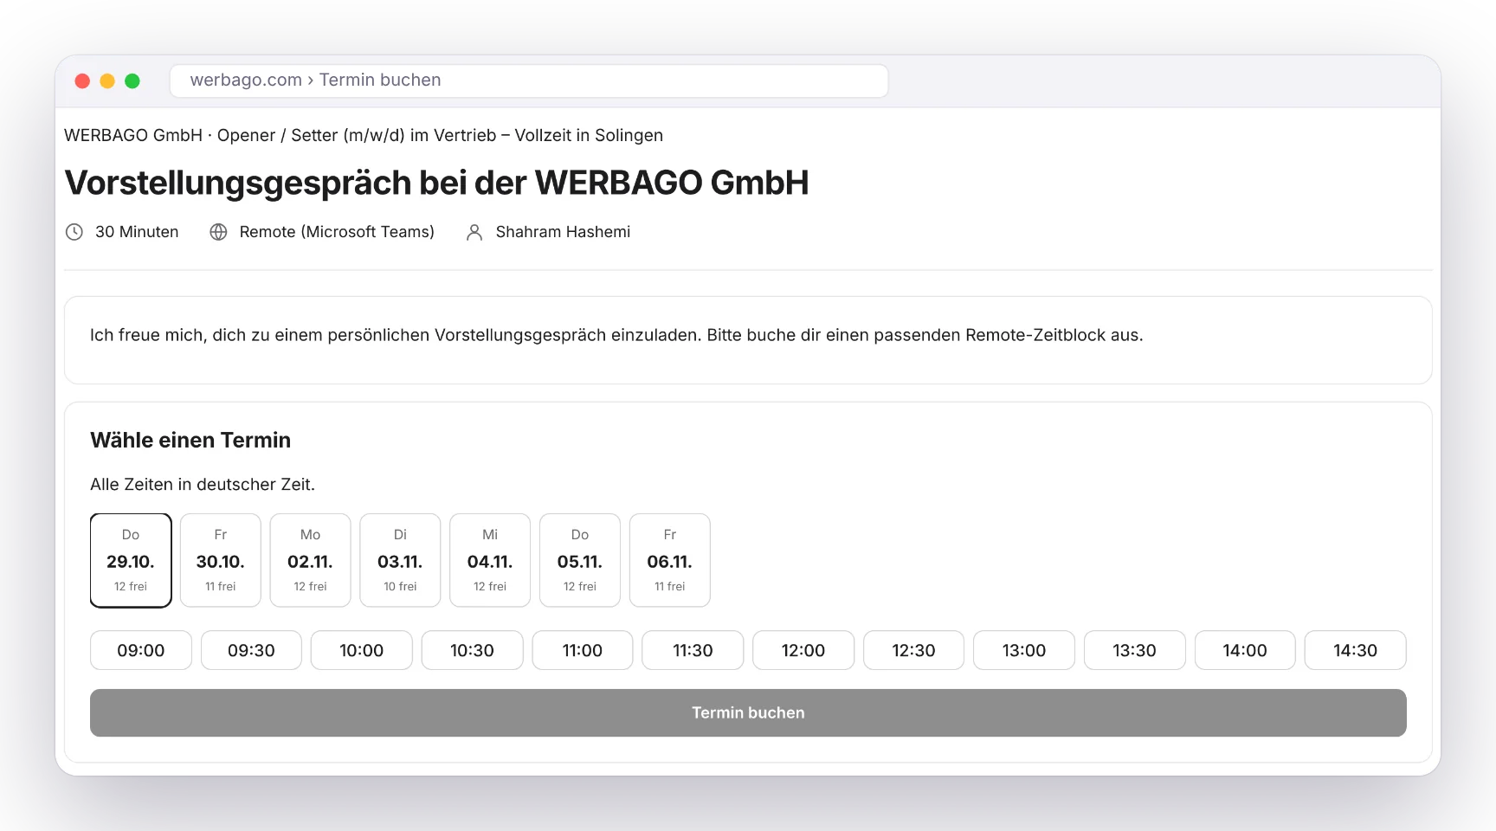Image resolution: width=1496 pixels, height=831 pixels.
Task: Choose the 11:00 time slot
Action: coord(583,650)
